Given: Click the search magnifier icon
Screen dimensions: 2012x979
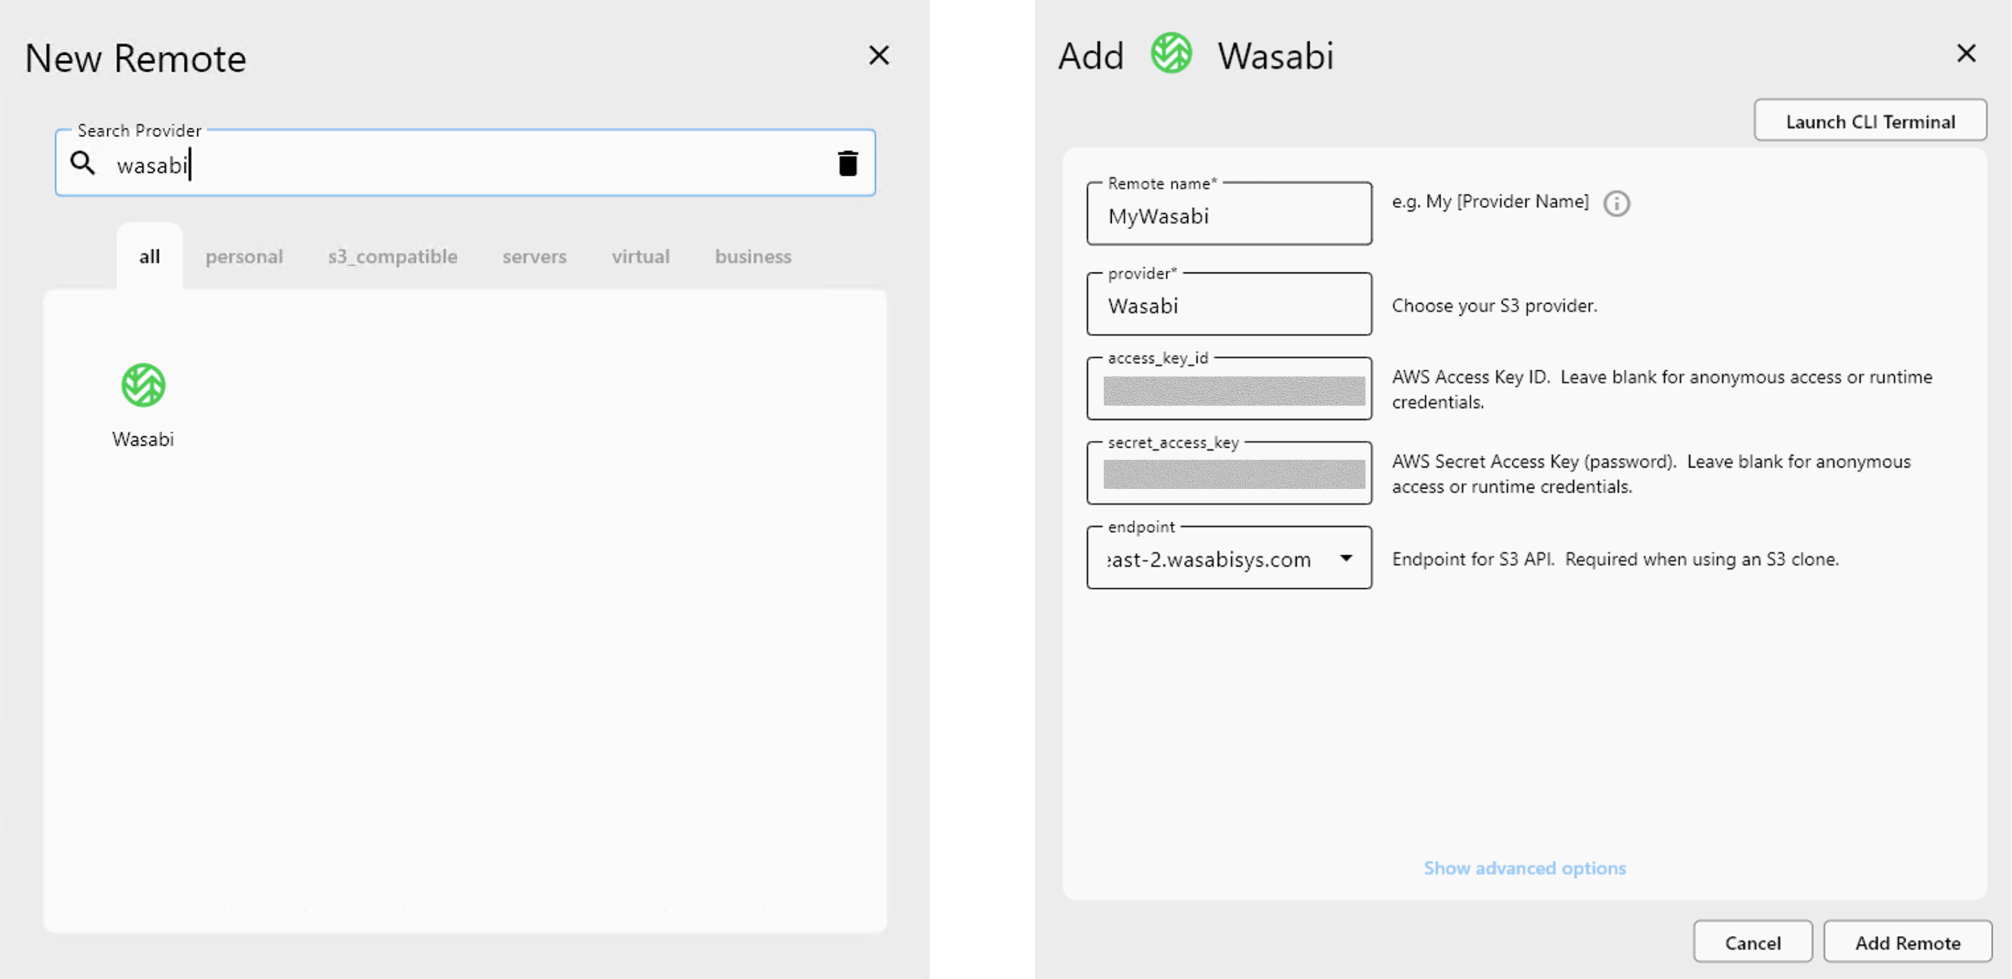Looking at the screenshot, I should tap(83, 163).
